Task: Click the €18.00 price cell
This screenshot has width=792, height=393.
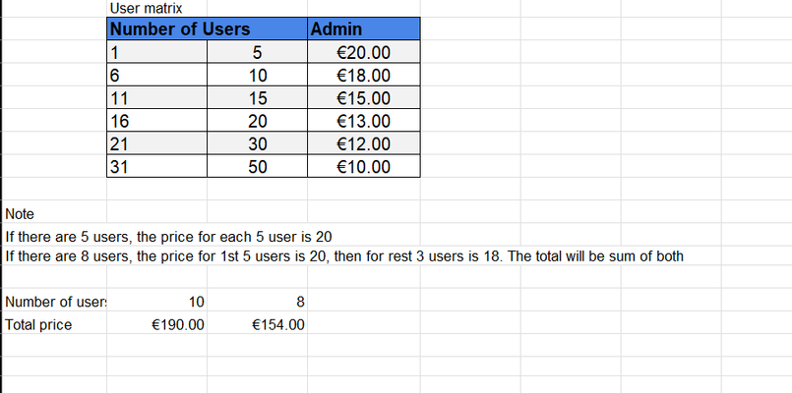Action: pos(364,75)
